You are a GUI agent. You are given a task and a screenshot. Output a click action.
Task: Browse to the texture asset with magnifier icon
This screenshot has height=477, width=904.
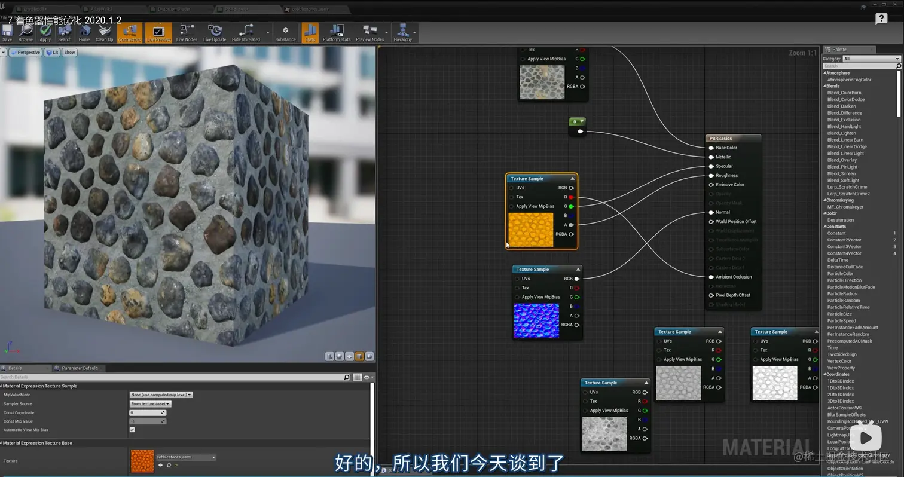[x=169, y=465]
